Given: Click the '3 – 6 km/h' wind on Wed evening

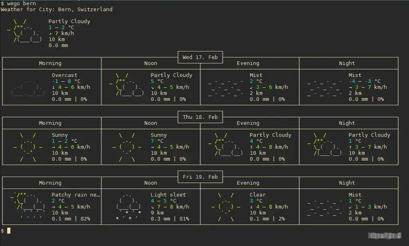Looking at the screenshot, I should pyautogui.click(x=272, y=87).
